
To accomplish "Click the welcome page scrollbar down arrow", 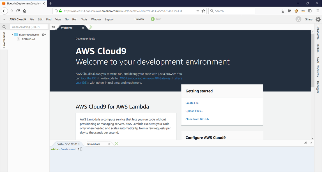I will [x=312, y=138].
